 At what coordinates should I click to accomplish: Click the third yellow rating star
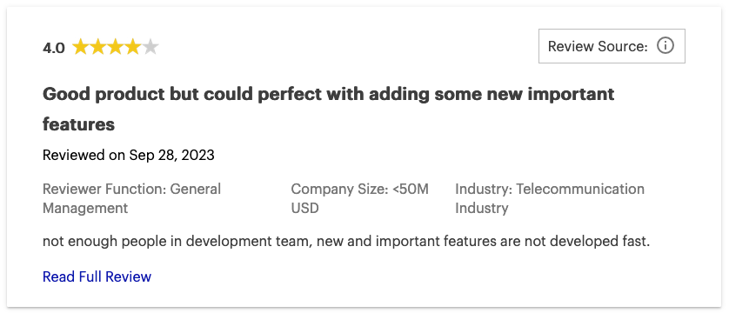pos(116,47)
